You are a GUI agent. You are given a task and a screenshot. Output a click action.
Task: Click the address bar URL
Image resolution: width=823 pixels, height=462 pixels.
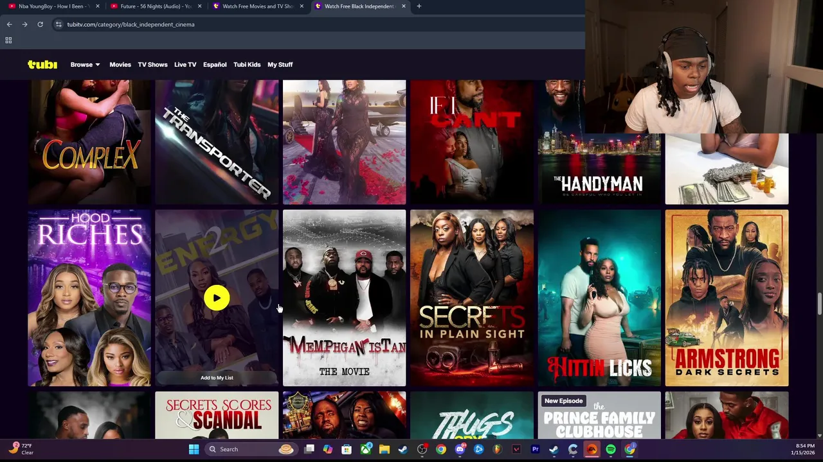[131, 24]
